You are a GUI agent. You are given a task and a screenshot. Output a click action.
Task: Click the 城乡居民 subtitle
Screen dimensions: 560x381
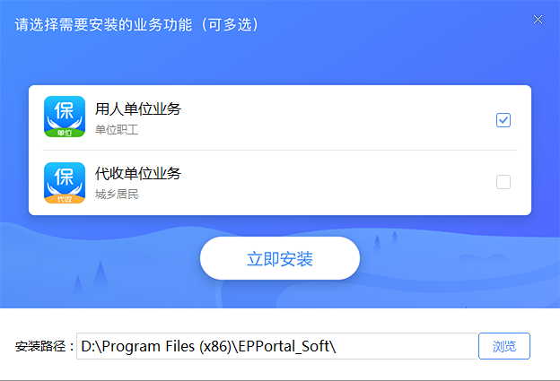point(117,194)
